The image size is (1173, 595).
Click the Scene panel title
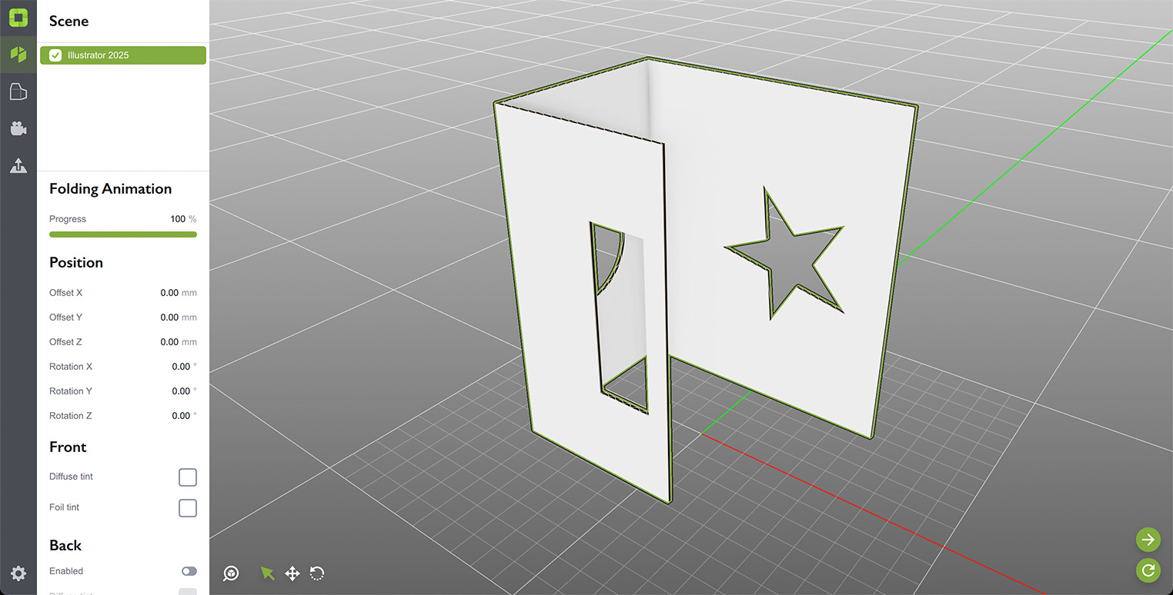pyautogui.click(x=69, y=21)
